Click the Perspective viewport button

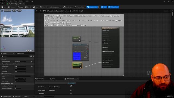point(8,11)
